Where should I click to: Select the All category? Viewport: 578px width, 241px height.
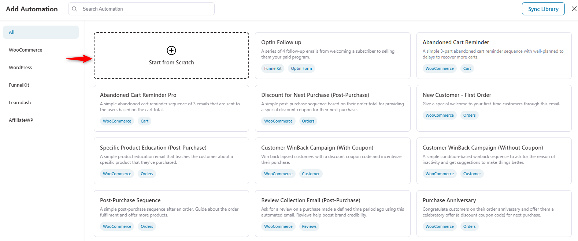[x=41, y=32]
